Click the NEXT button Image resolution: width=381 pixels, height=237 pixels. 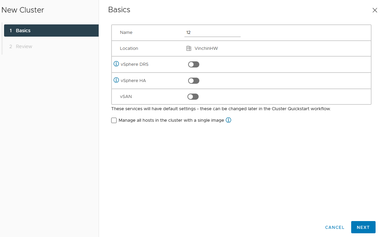(x=363, y=227)
